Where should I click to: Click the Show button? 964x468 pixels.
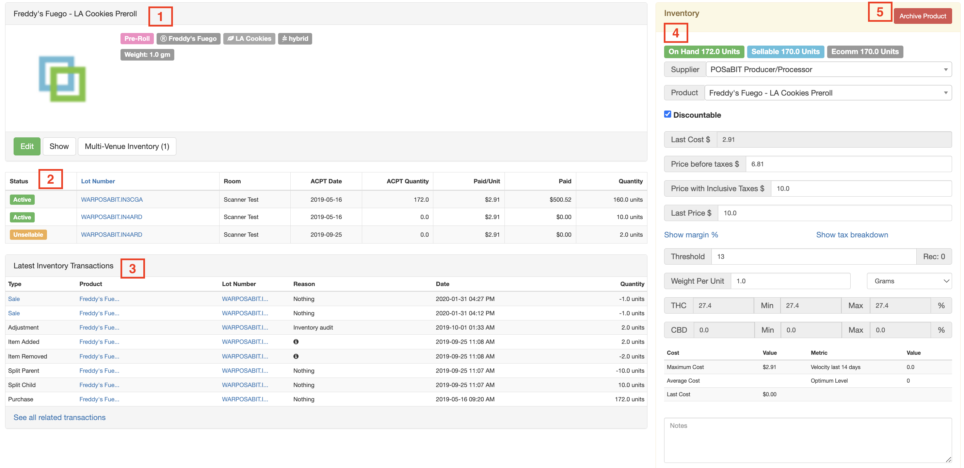coord(59,146)
